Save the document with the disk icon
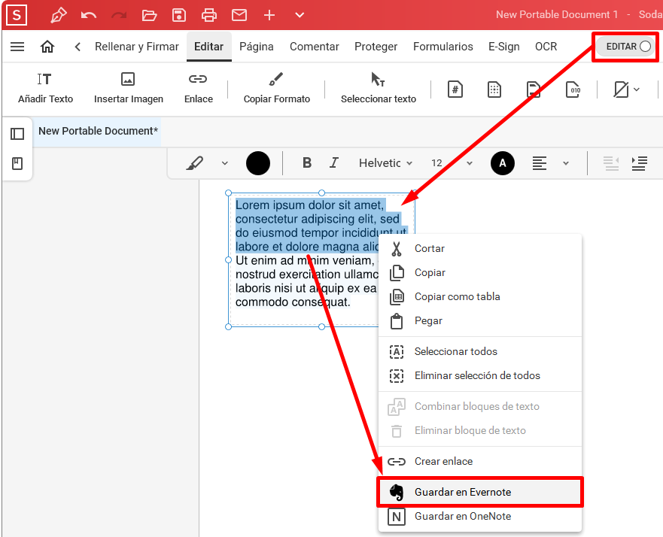 point(179,15)
